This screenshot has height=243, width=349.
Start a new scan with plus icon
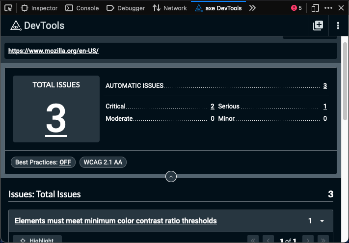coord(318,26)
